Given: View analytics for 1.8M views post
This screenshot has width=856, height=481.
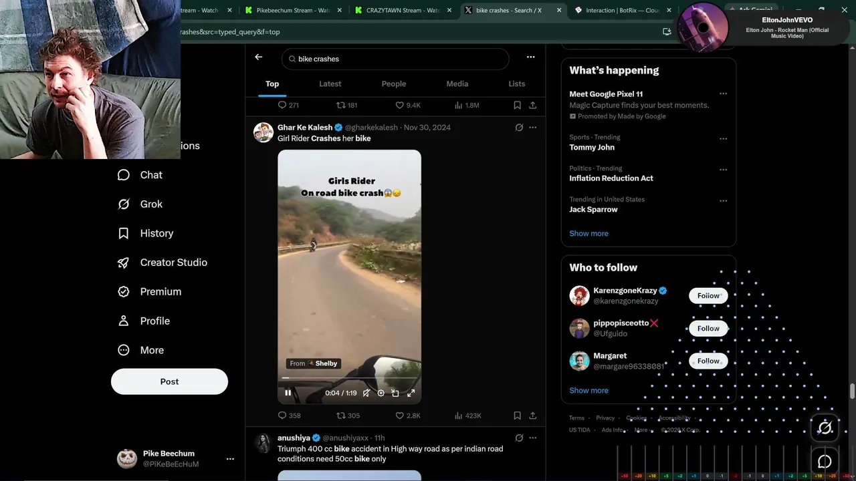Looking at the screenshot, I should coord(467,105).
